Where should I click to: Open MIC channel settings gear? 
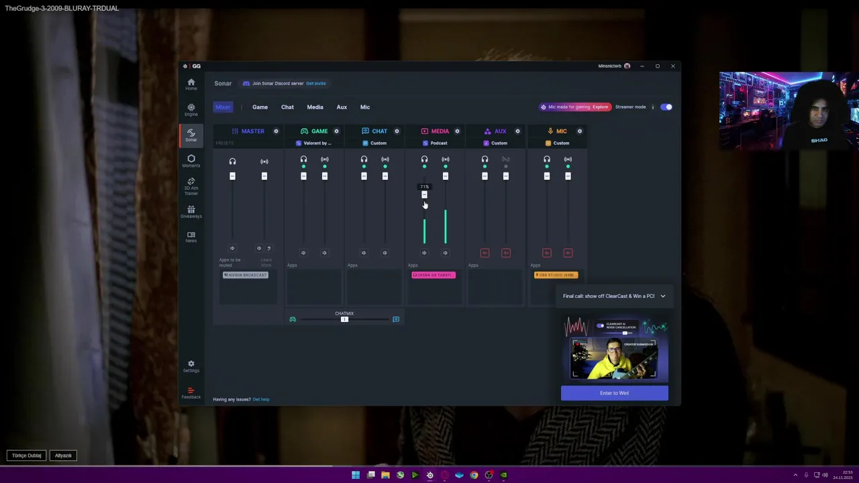coord(580,131)
